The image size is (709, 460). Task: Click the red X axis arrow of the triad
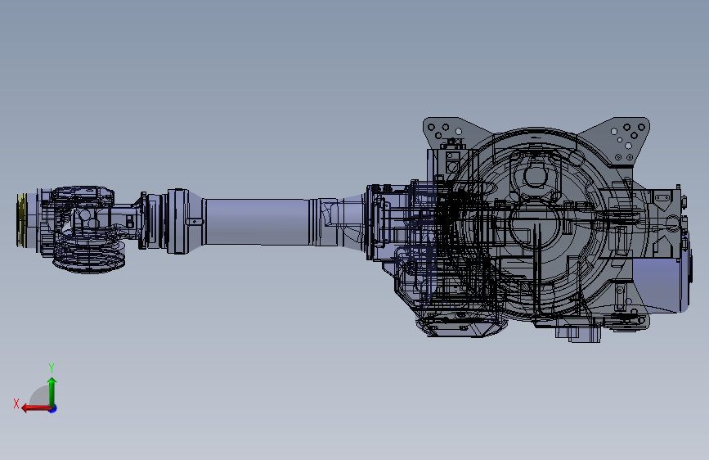(x=35, y=408)
